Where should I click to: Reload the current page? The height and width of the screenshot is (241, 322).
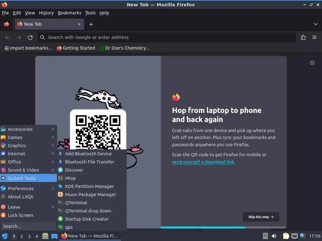click(x=30, y=38)
